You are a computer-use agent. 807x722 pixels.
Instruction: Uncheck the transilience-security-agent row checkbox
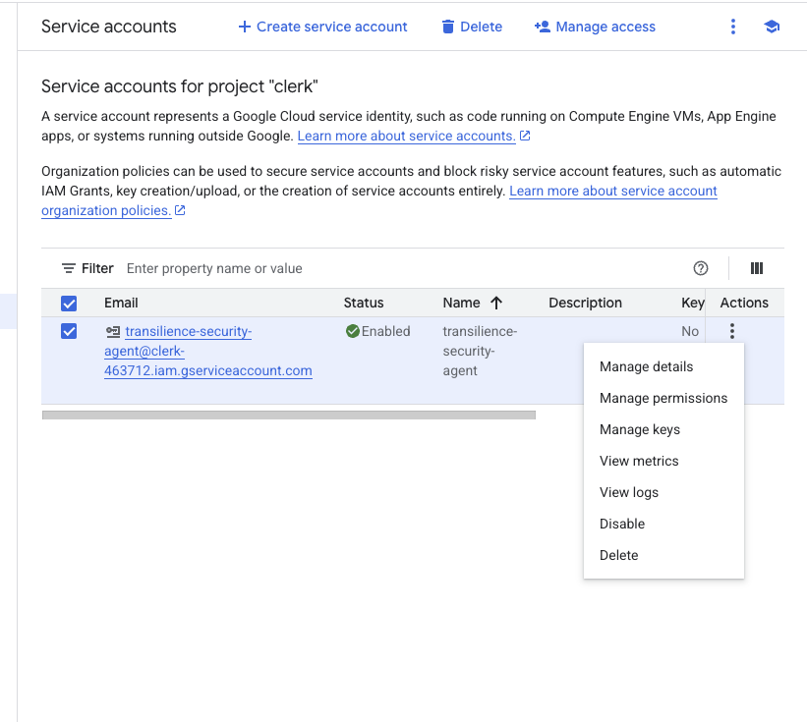pos(69,331)
